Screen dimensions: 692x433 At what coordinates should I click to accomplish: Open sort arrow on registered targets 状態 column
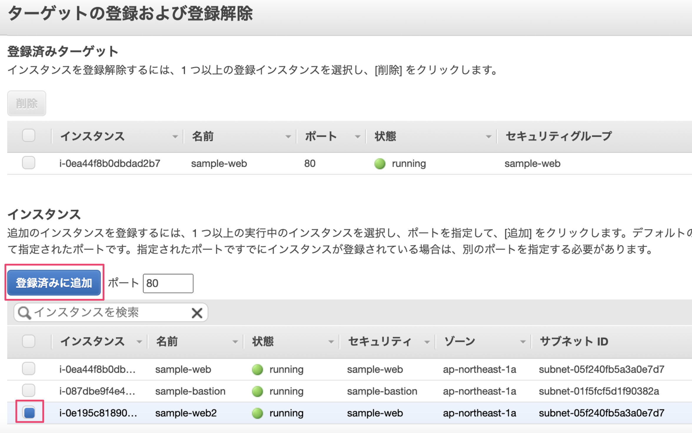coord(488,136)
